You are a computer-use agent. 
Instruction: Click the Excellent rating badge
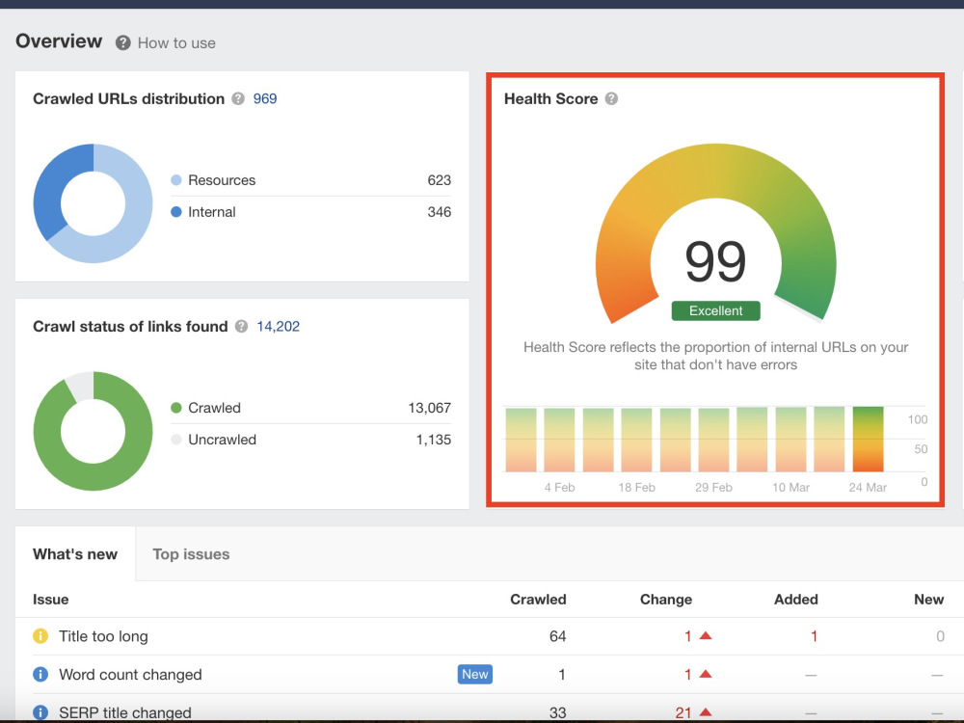click(715, 310)
